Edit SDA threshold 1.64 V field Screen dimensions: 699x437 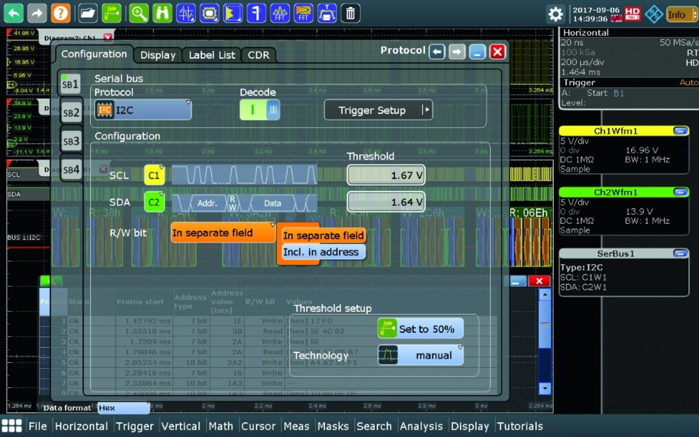click(x=386, y=202)
